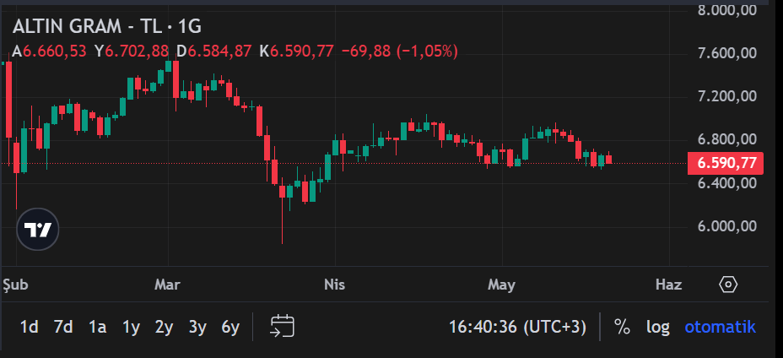783x358 pixels.
Task: Select the 1y time range
Action: click(x=131, y=328)
